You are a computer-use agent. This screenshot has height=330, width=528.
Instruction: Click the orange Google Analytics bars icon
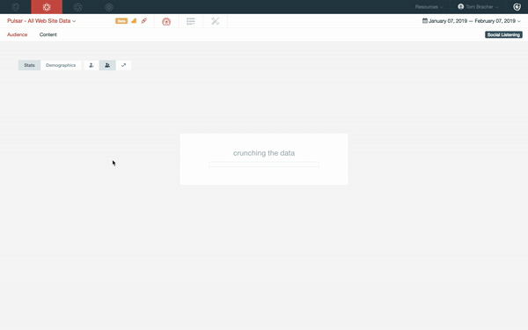point(134,21)
